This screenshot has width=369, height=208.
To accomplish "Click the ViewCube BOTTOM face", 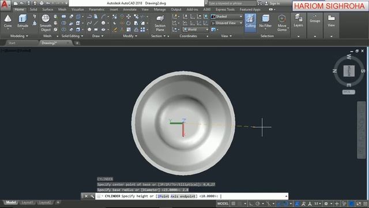I will click(x=349, y=71).
